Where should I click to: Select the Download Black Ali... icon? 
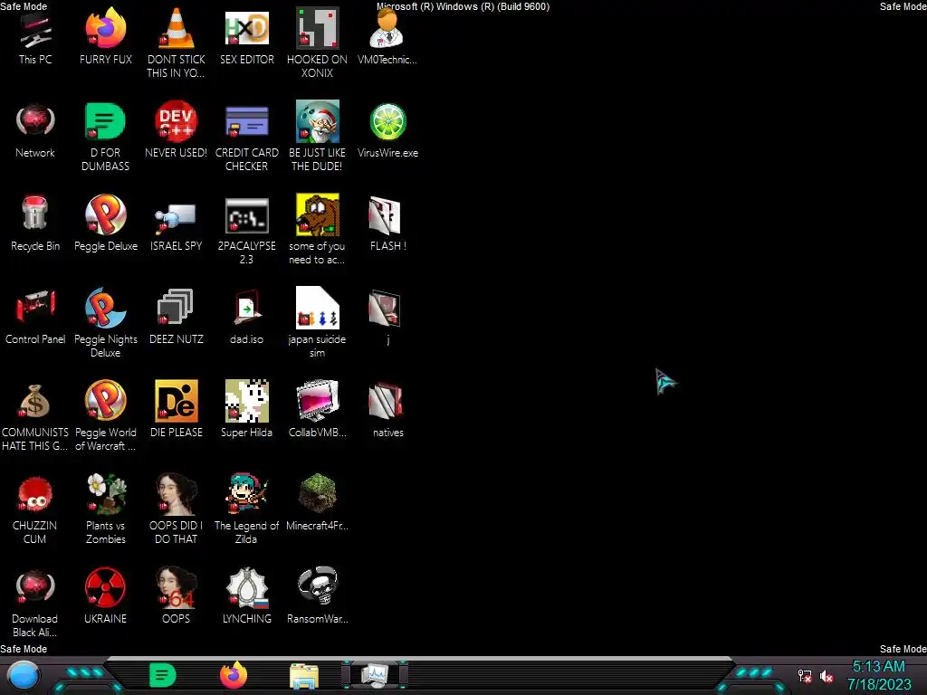pos(35,587)
